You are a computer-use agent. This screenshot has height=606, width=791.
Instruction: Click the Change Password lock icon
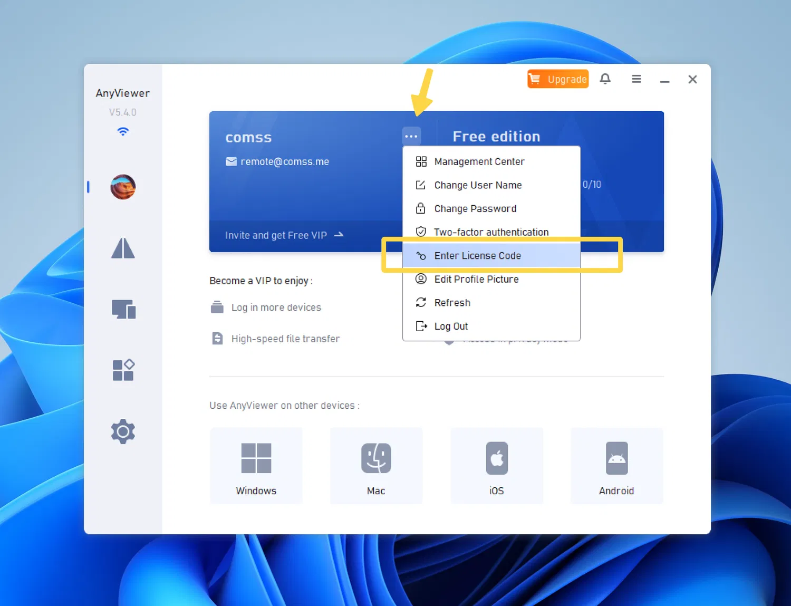[421, 208]
